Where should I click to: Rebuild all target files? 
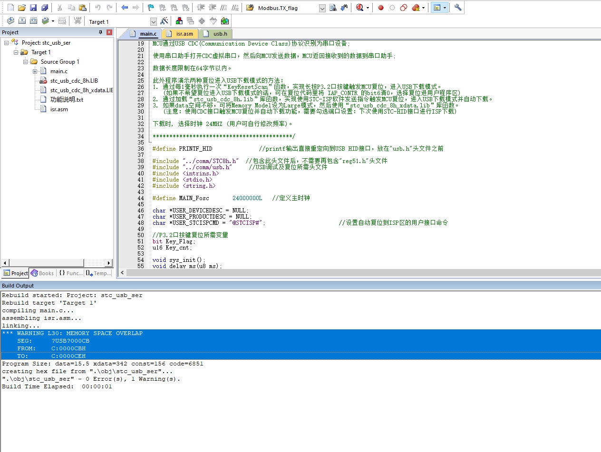(x=33, y=21)
